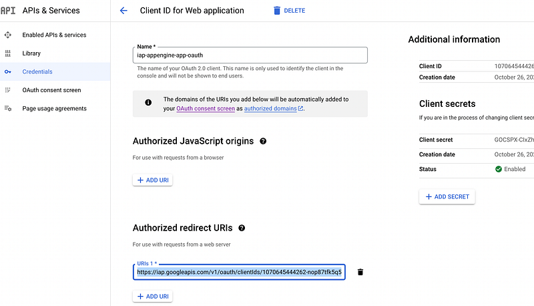Go back using the left arrow
This screenshot has height=306, width=534.
pyautogui.click(x=123, y=11)
